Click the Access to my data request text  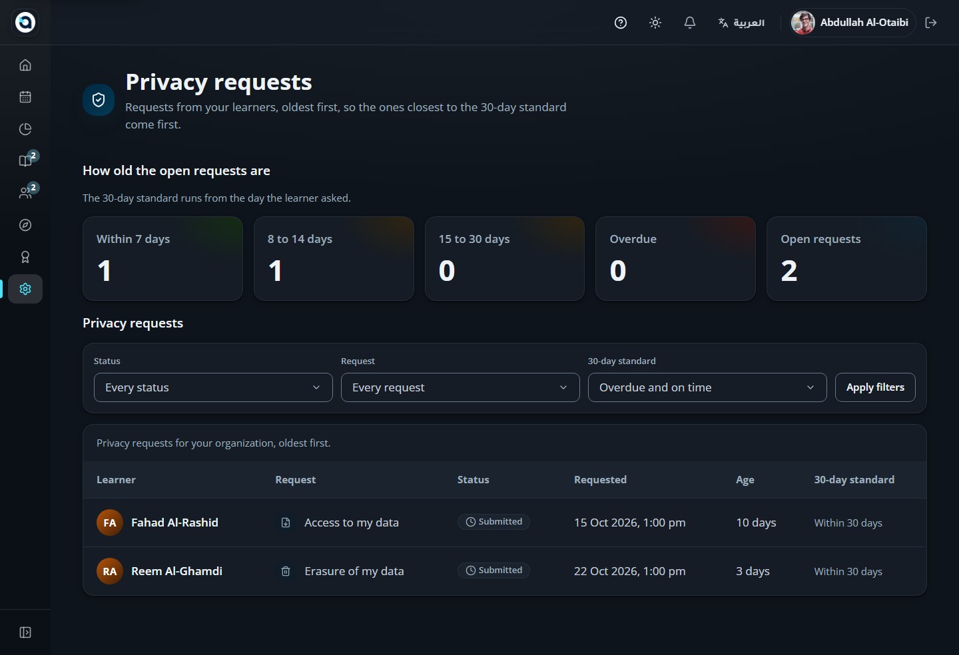pos(352,523)
